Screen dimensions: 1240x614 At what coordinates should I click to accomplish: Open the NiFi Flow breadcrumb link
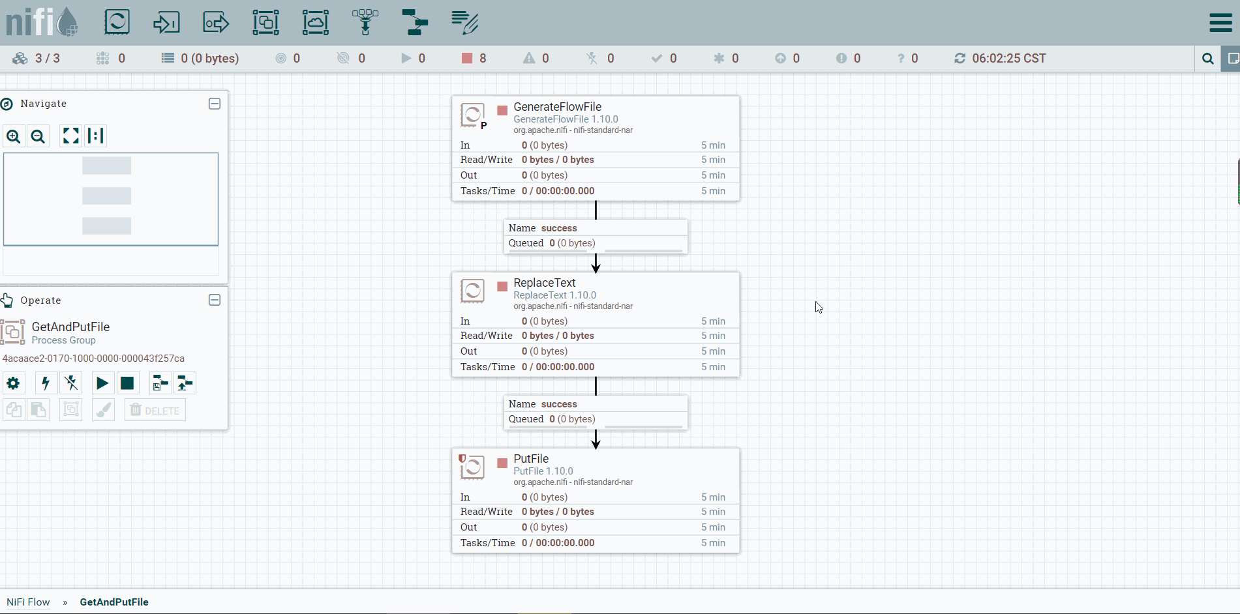[x=28, y=602]
